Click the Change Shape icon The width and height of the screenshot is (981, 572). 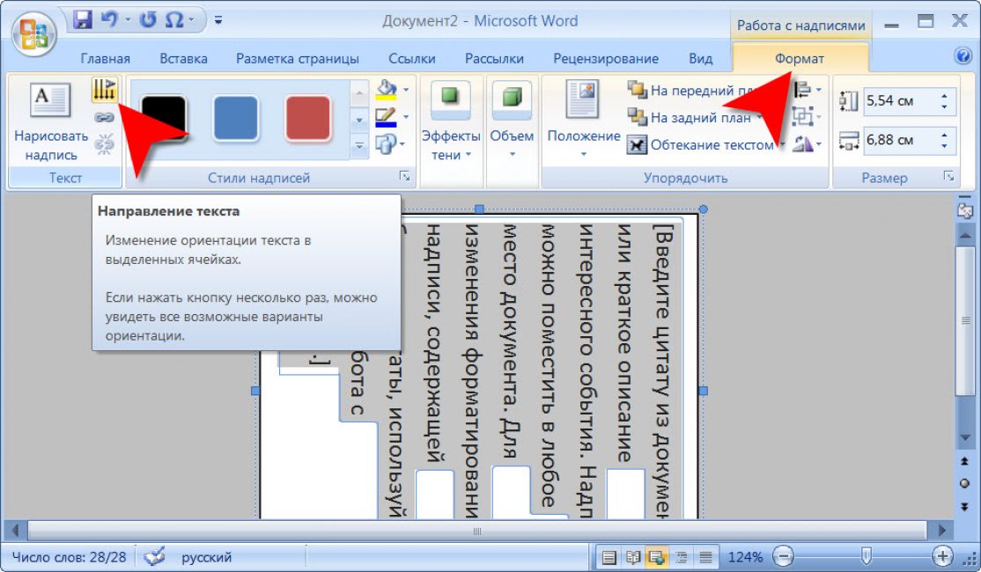386,144
